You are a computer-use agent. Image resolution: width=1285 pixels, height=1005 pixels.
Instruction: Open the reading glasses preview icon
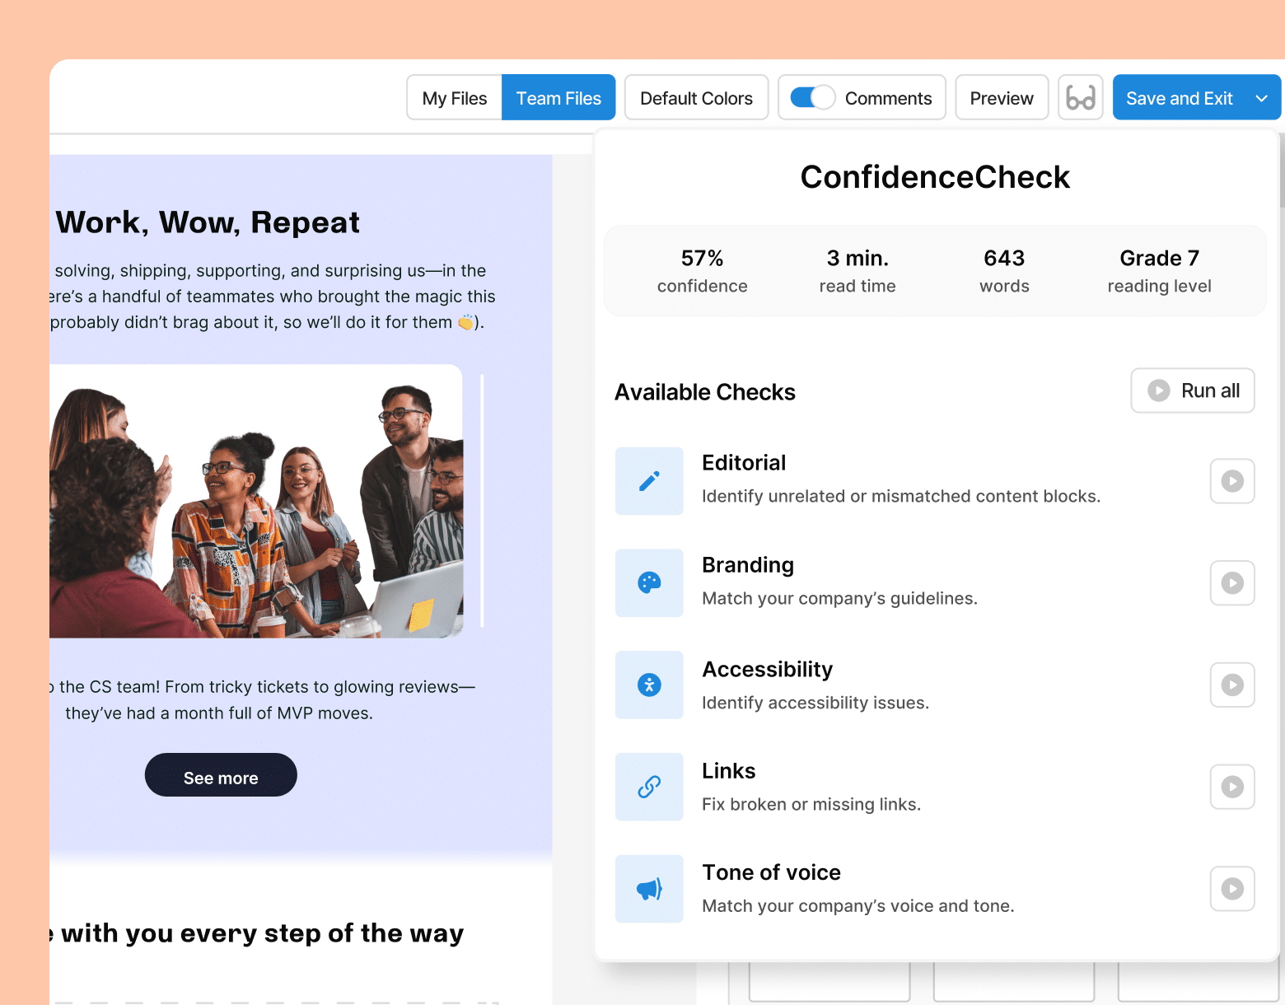(x=1080, y=96)
